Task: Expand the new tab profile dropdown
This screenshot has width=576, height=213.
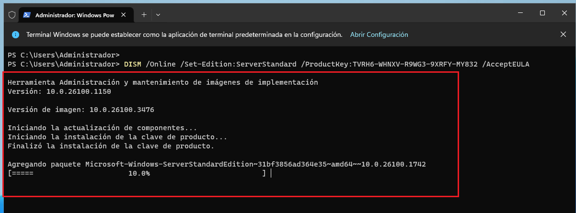Action: click(158, 15)
